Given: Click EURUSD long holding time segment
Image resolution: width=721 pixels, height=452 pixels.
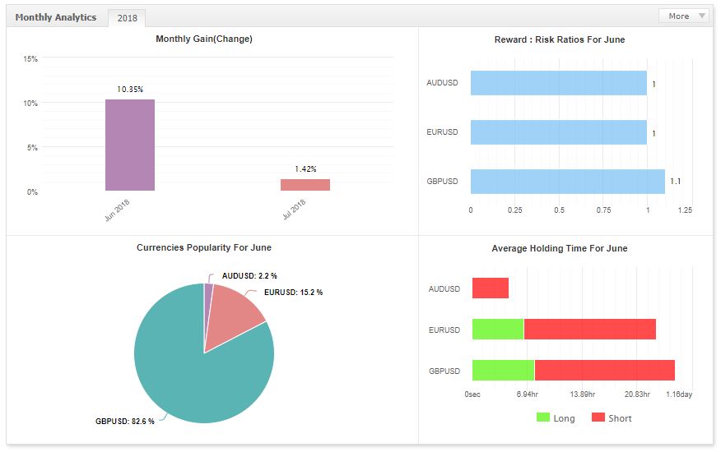Looking at the screenshot, I should (497, 330).
